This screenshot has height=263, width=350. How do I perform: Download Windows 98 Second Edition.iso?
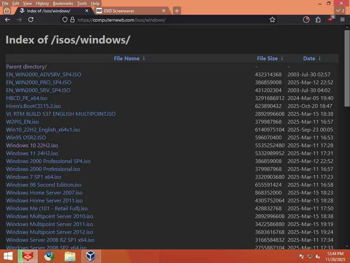point(43,185)
